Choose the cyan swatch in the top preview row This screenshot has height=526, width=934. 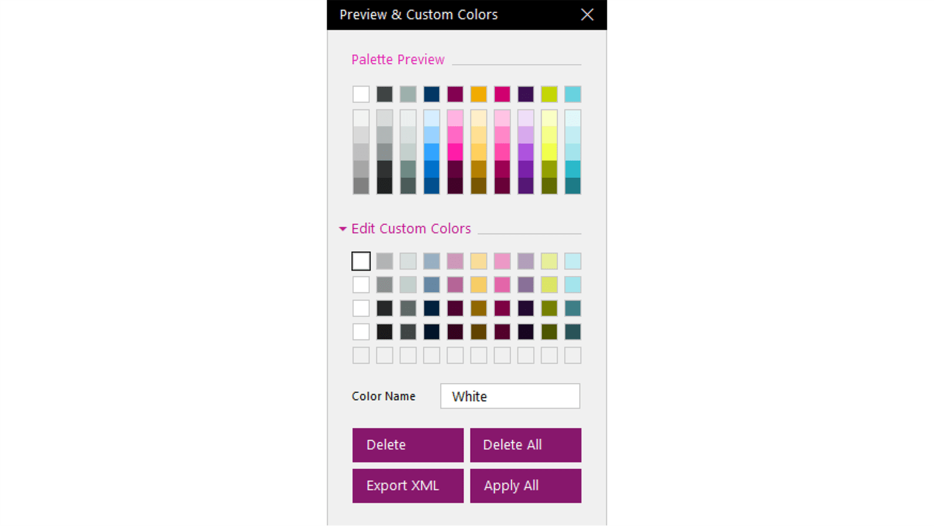(x=572, y=94)
